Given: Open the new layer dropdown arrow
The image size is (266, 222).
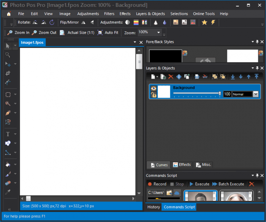Looking at the screenshot, I should tap(157, 77).
